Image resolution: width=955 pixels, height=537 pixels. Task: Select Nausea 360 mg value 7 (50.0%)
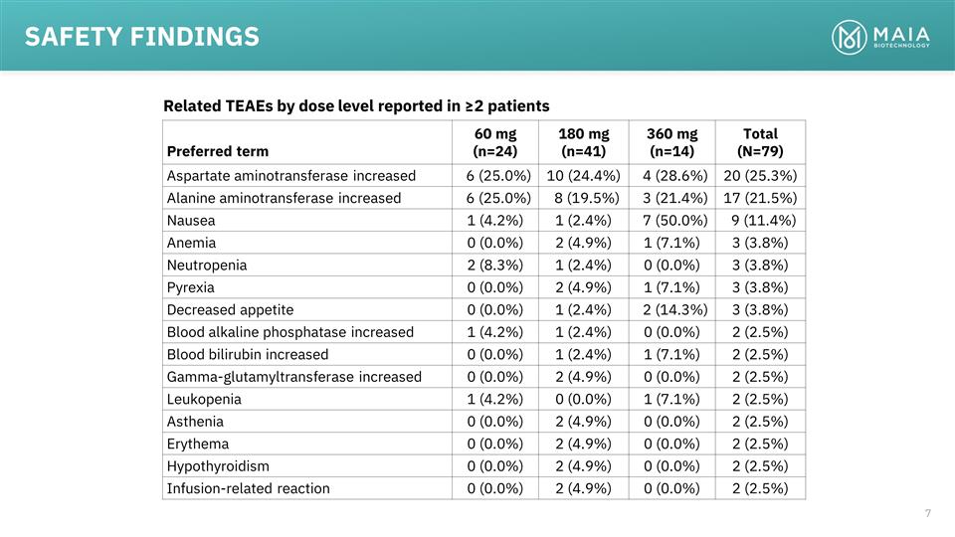[671, 220]
